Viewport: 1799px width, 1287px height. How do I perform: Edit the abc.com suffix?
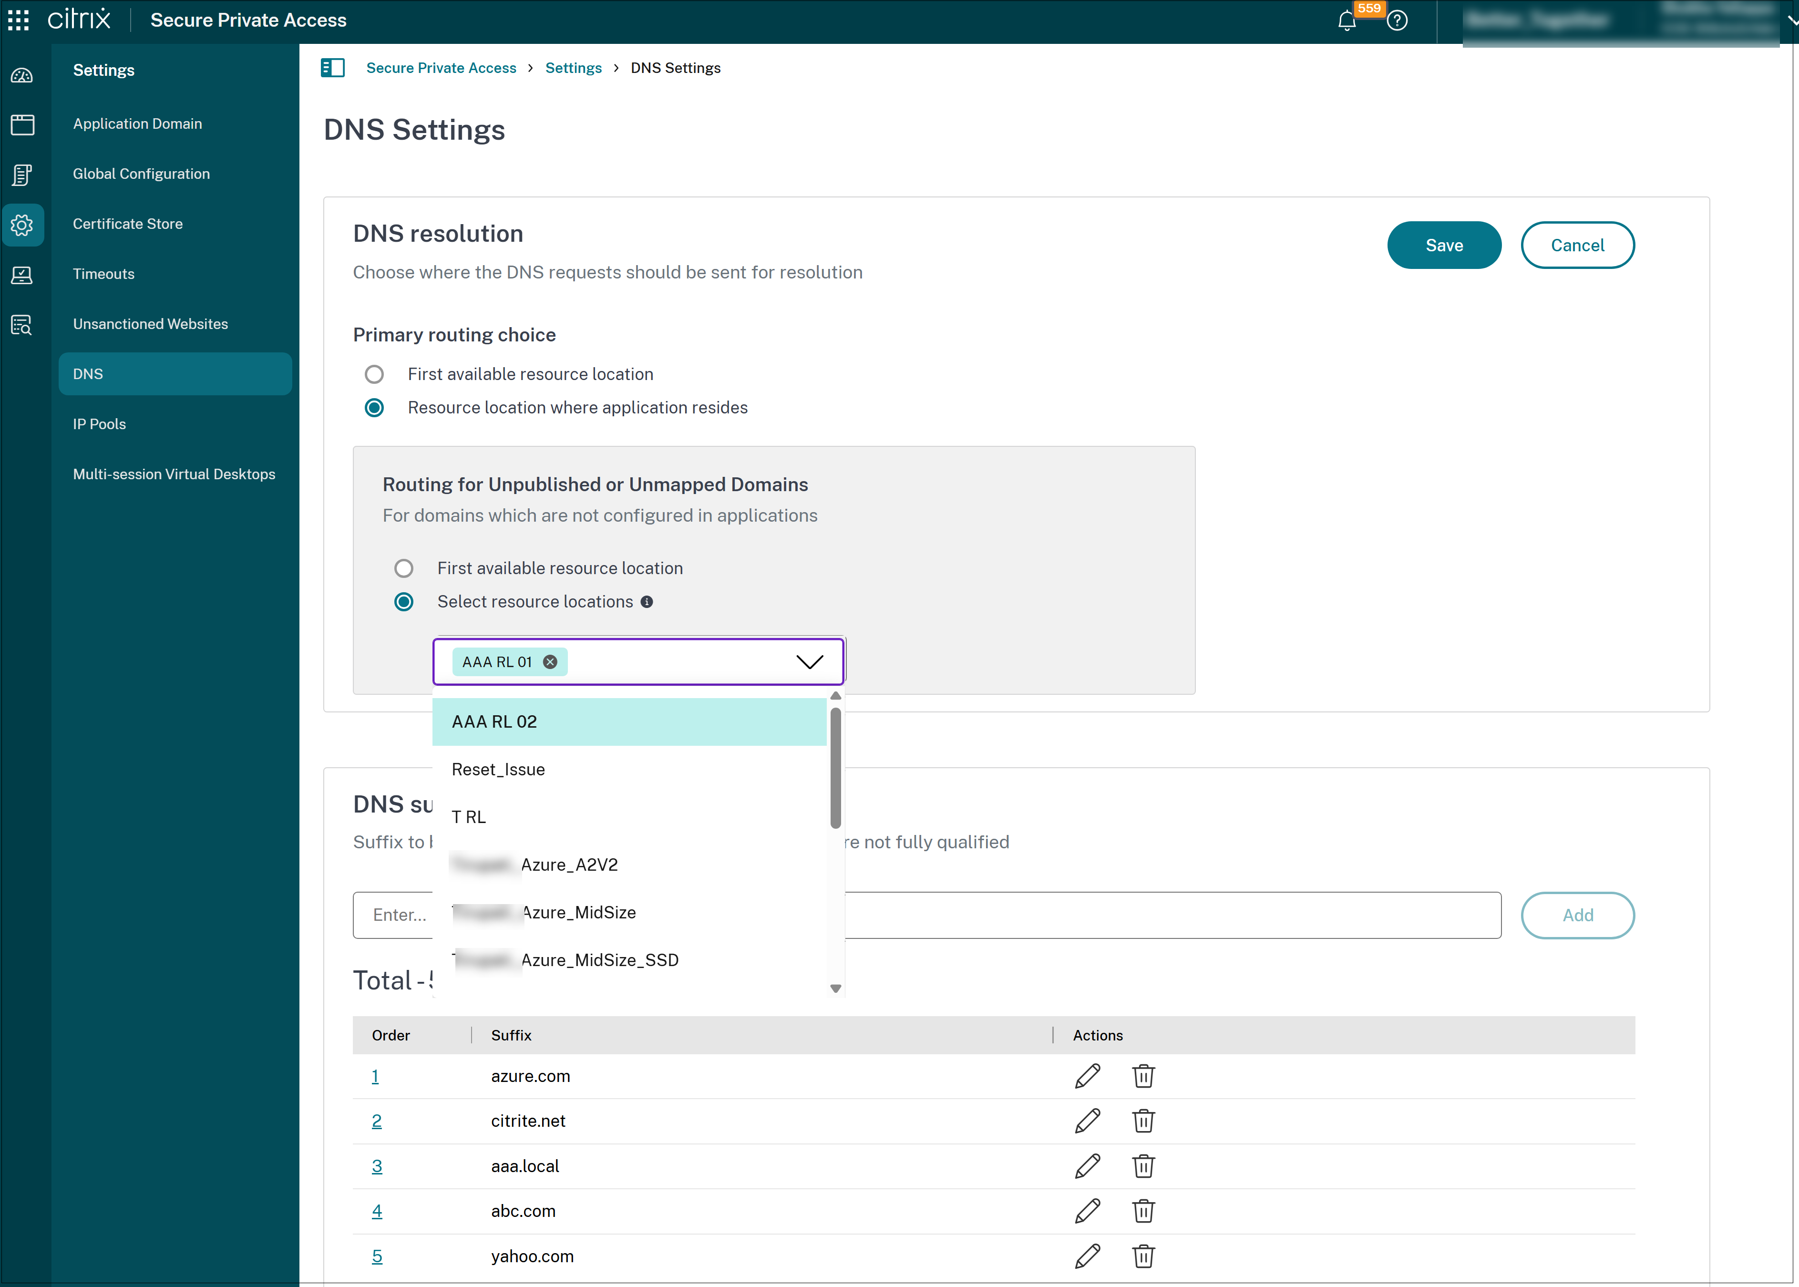click(1087, 1211)
